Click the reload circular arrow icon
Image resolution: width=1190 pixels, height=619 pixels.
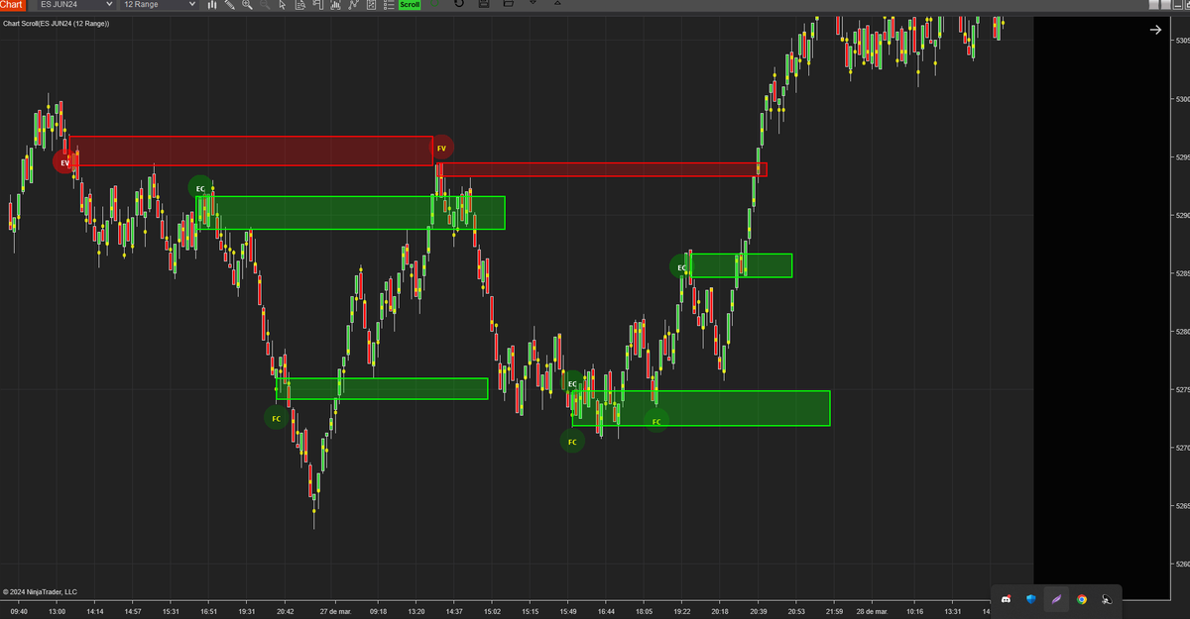tap(458, 4)
